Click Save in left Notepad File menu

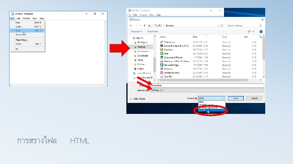point(27,30)
